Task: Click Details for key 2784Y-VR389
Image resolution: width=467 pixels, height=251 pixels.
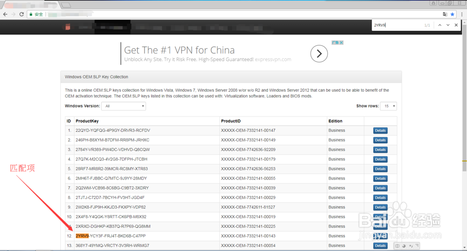Action: click(x=380, y=149)
